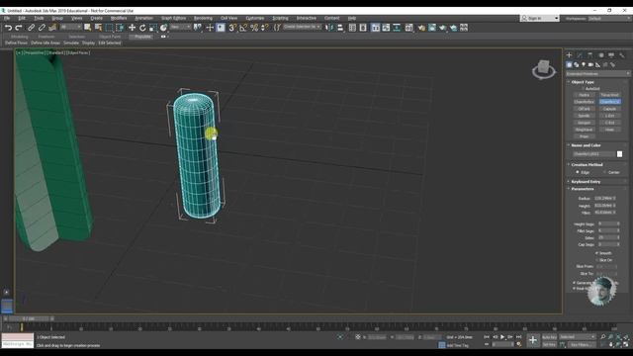Select the Geometry category icon
Image resolution: width=633 pixels, height=356 pixels.
[570, 64]
